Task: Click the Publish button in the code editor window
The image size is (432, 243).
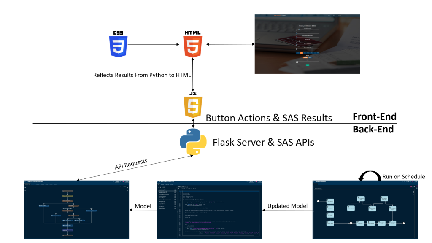Action: (x=251, y=181)
